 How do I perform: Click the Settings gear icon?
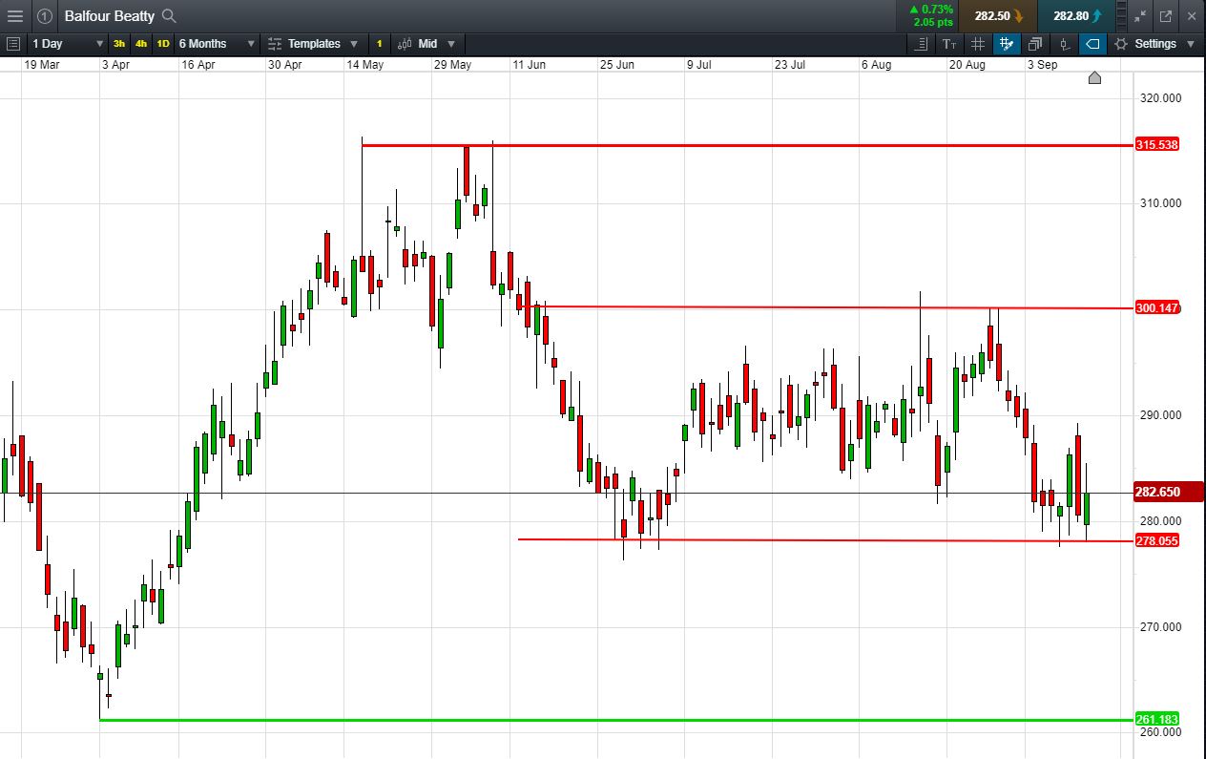tap(1121, 44)
